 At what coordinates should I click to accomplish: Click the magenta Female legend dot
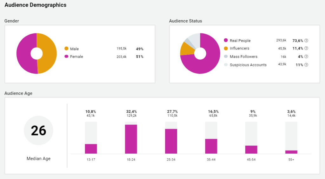coord(66,56)
